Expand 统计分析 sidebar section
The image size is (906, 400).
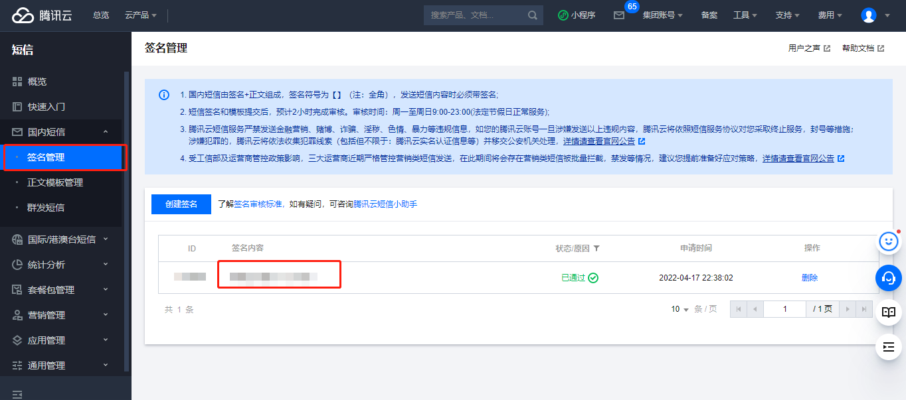60,265
